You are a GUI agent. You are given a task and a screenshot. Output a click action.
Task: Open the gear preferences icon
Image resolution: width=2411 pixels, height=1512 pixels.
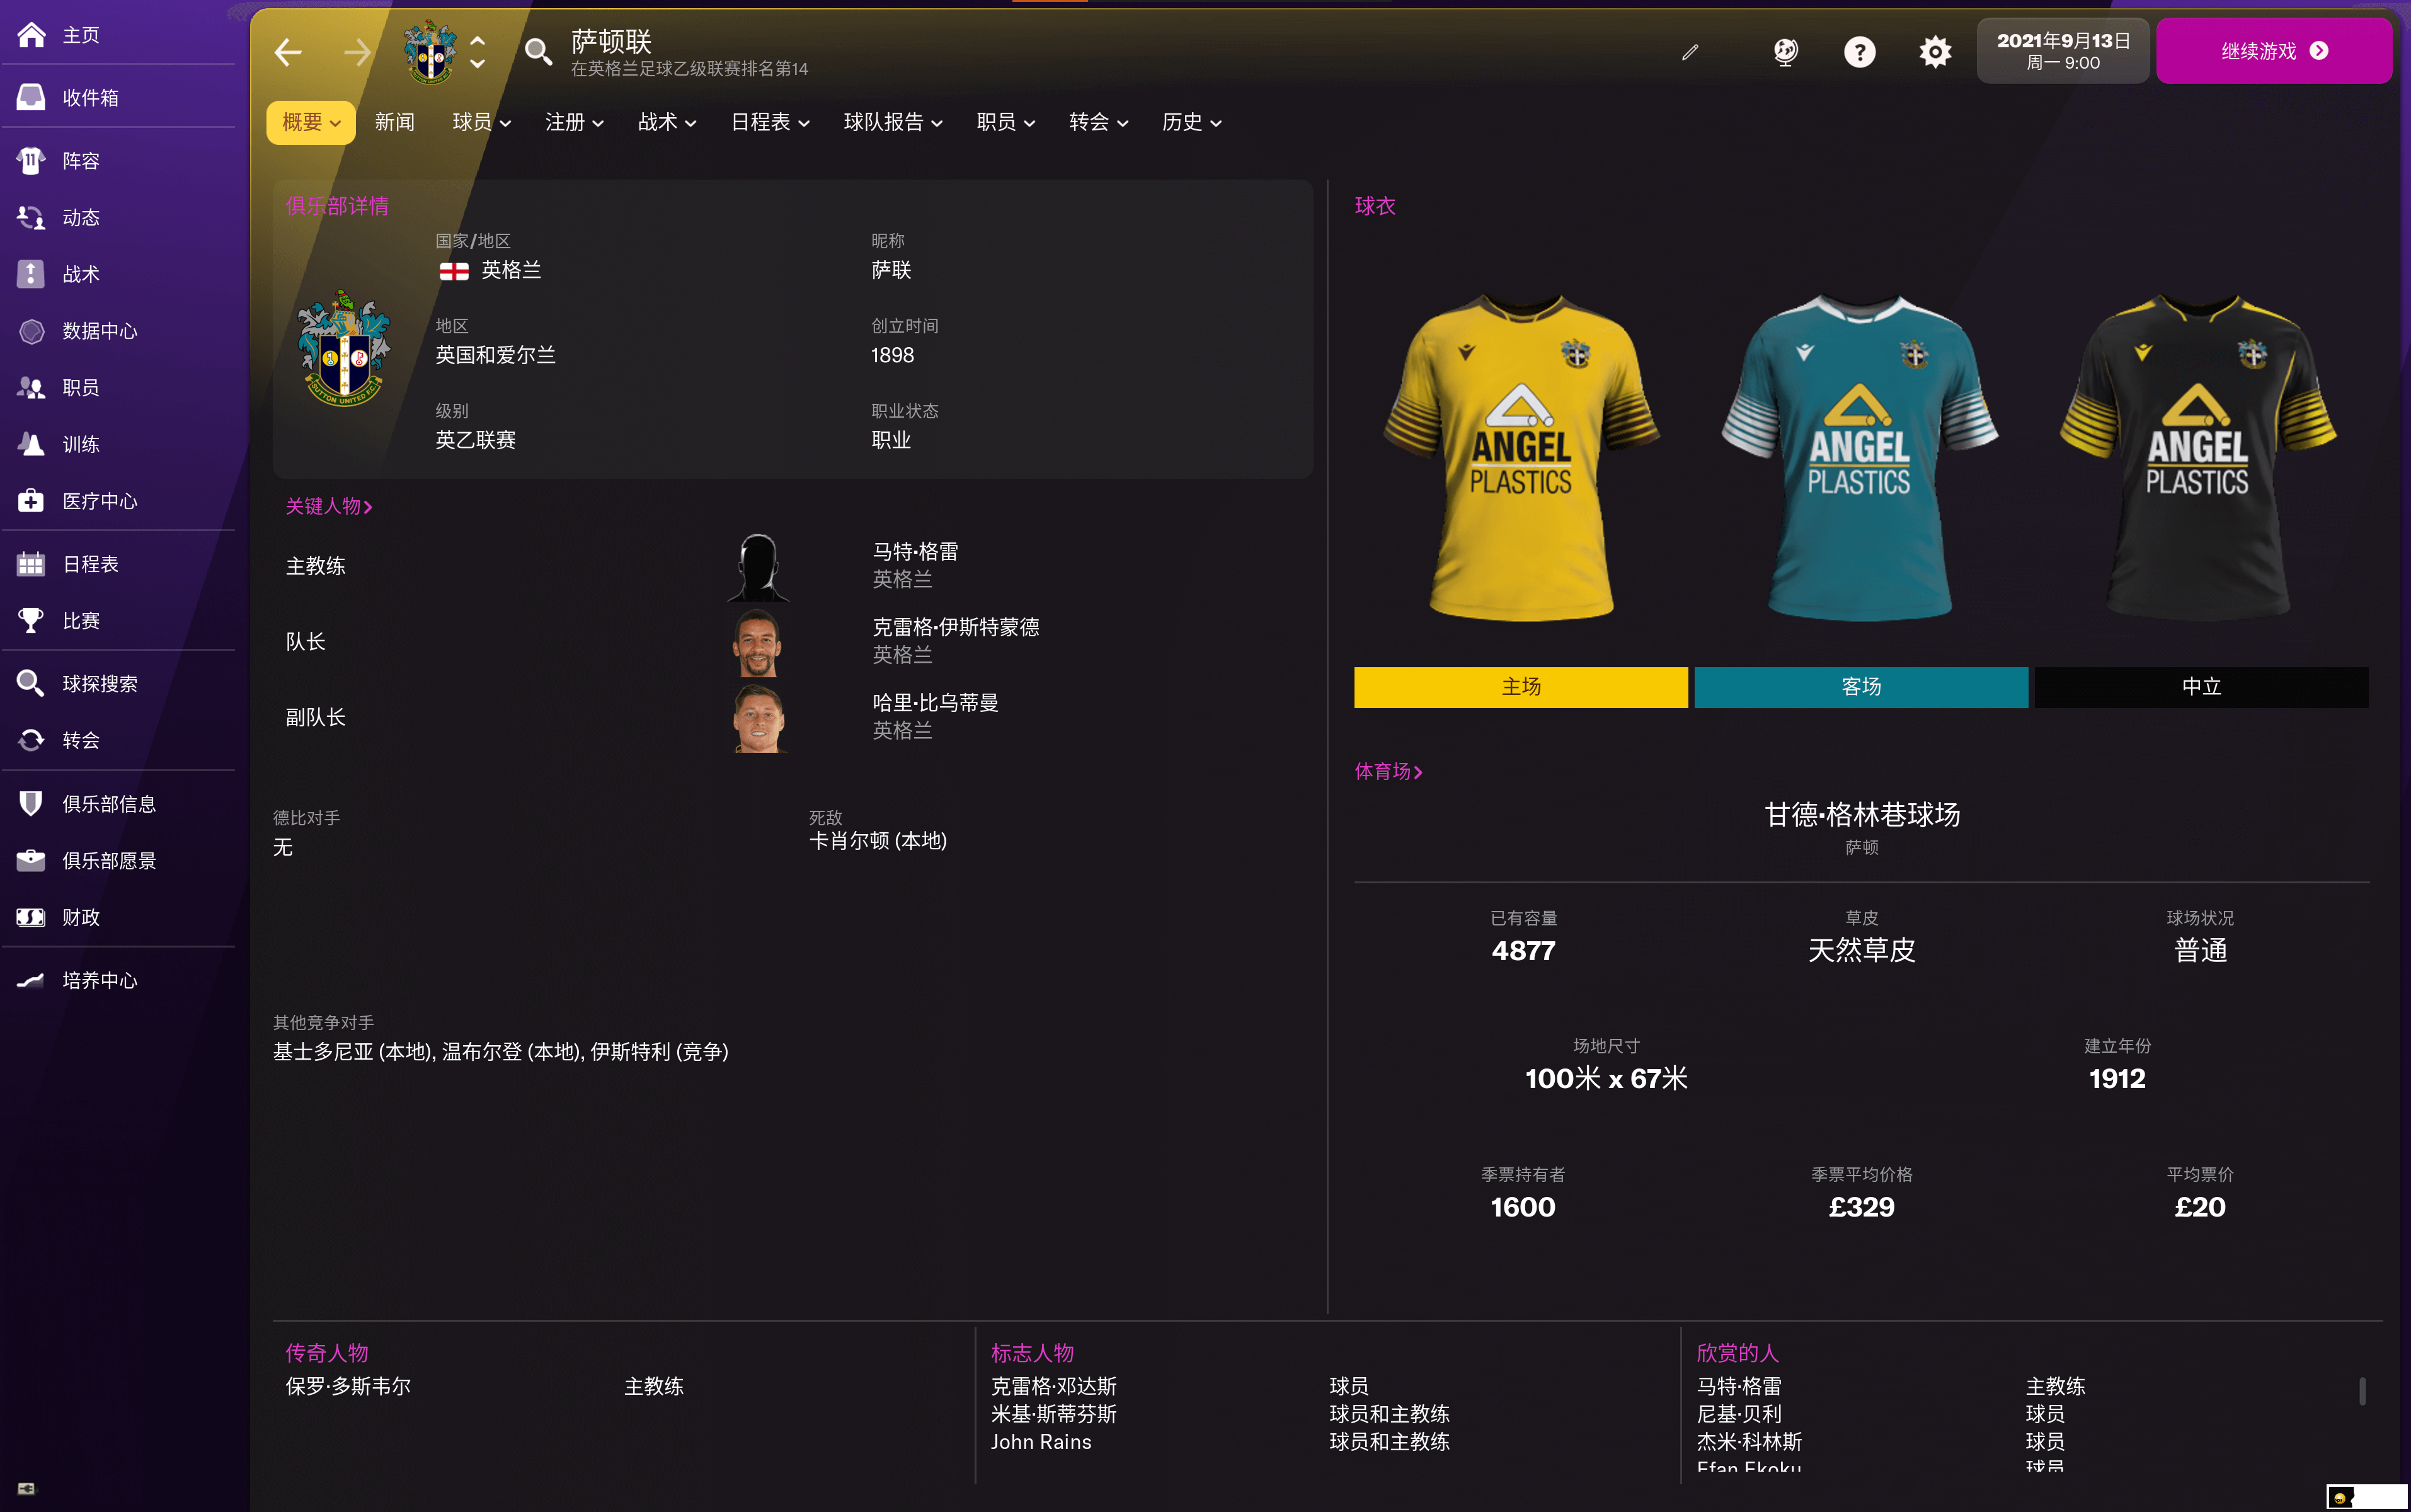pyautogui.click(x=1935, y=52)
